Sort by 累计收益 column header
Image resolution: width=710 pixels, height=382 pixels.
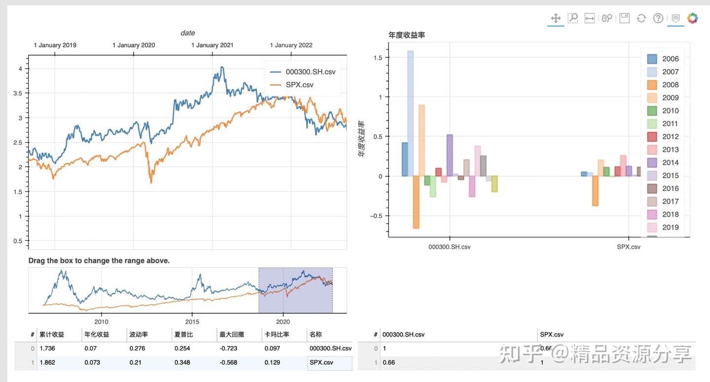coord(59,334)
